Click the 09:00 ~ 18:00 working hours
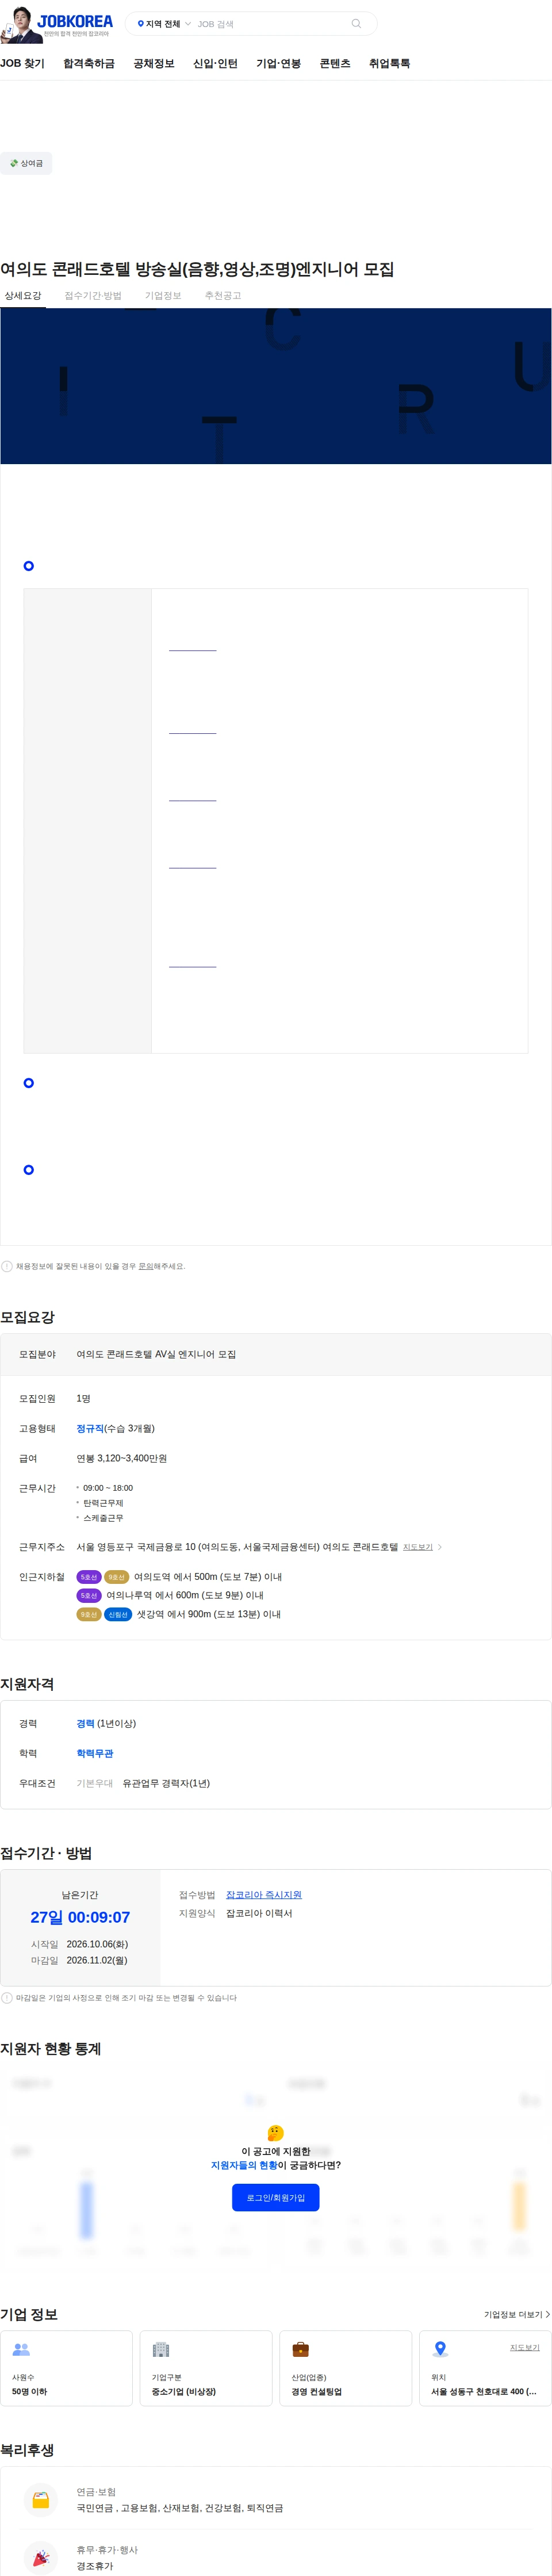The width and height of the screenshot is (552, 2576). coord(108,1488)
